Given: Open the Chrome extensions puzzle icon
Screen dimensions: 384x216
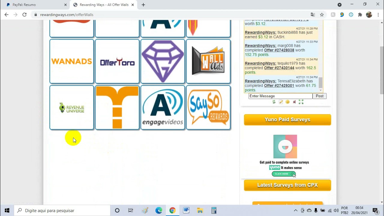Looking at the screenshot, I should [x=360, y=15].
